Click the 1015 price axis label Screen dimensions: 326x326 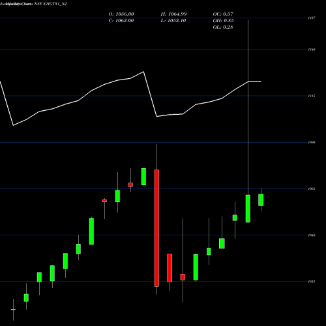point(312,282)
